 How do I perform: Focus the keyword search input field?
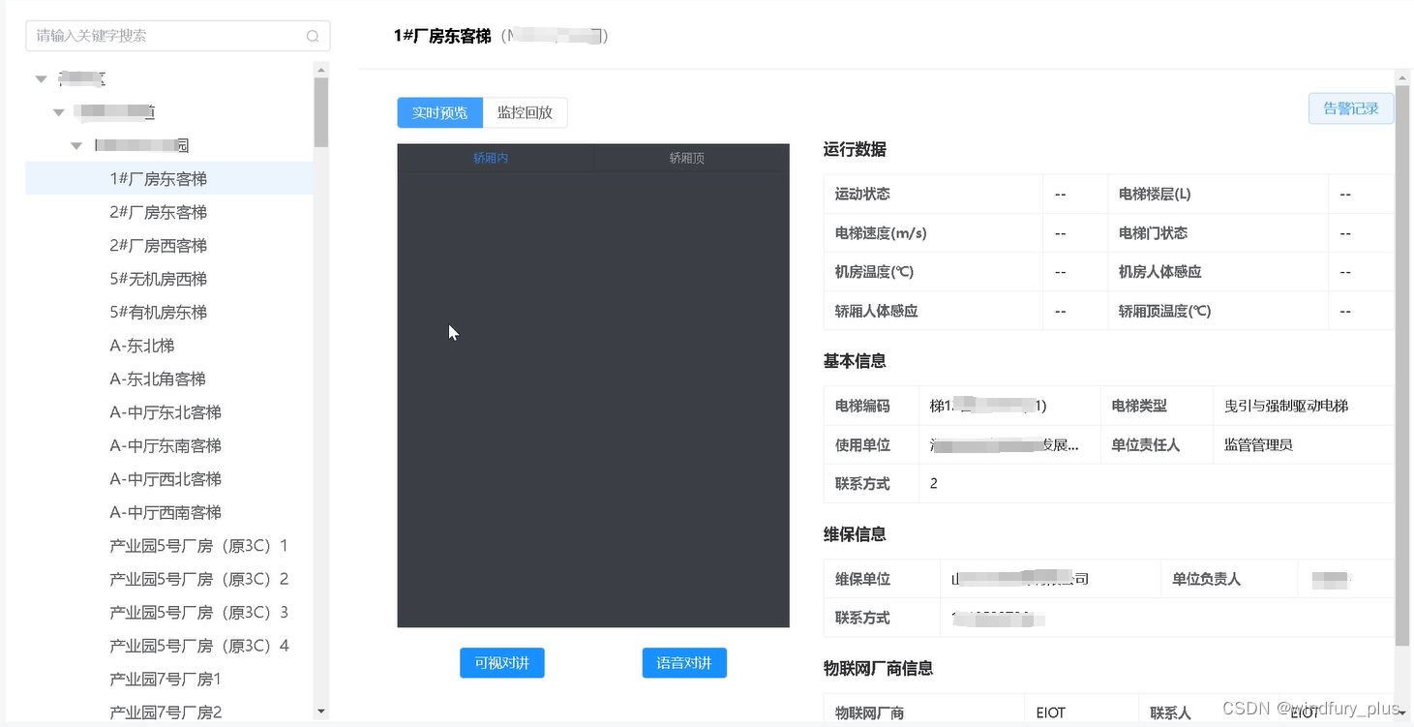coord(177,36)
